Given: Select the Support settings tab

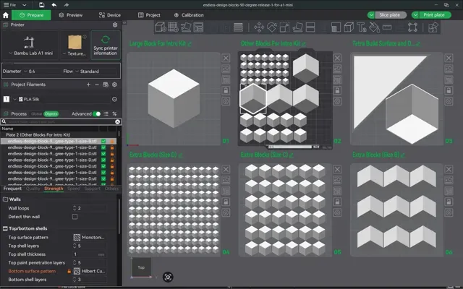Looking at the screenshot, I should [92, 189].
